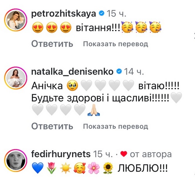
Task: Reply to petrozhitskaya's comment via Ответить
Action: tap(52, 44)
